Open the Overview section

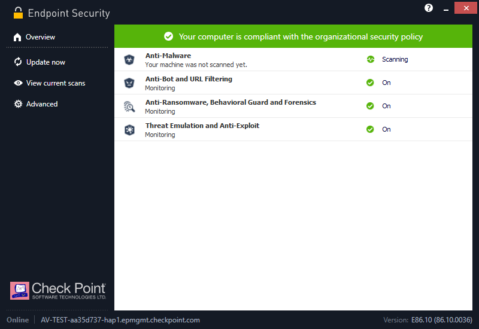[x=40, y=37]
